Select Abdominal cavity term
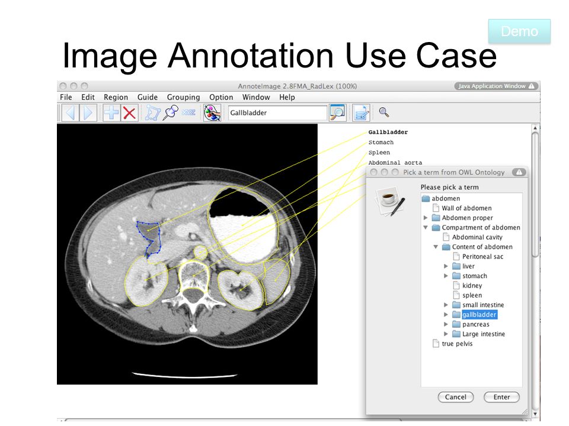The width and height of the screenshot is (569, 426). coord(472,237)
